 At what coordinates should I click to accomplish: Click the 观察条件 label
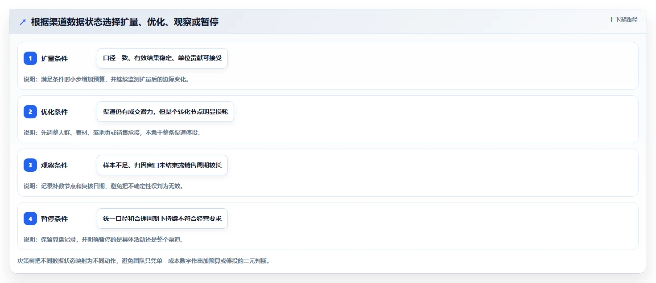coord(54,165)
